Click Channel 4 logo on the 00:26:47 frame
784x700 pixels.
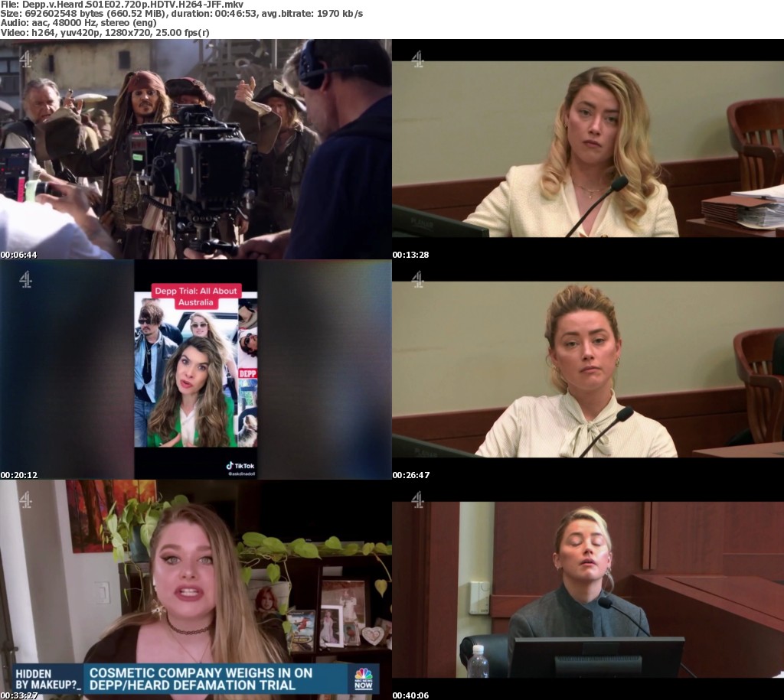click(417, 279)
